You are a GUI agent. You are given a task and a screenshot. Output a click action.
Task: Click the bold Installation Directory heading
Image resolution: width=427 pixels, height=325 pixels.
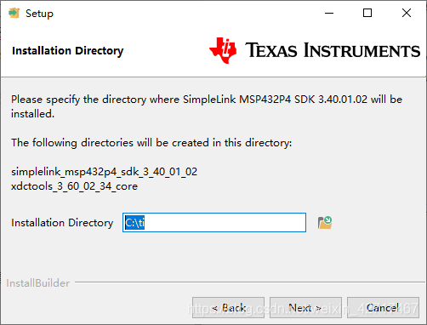click(68, 51)
